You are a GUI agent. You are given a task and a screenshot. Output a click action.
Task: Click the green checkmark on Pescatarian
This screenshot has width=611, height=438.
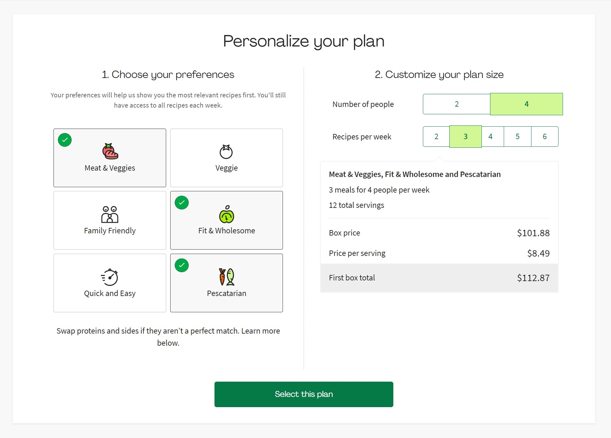[181, 265]
